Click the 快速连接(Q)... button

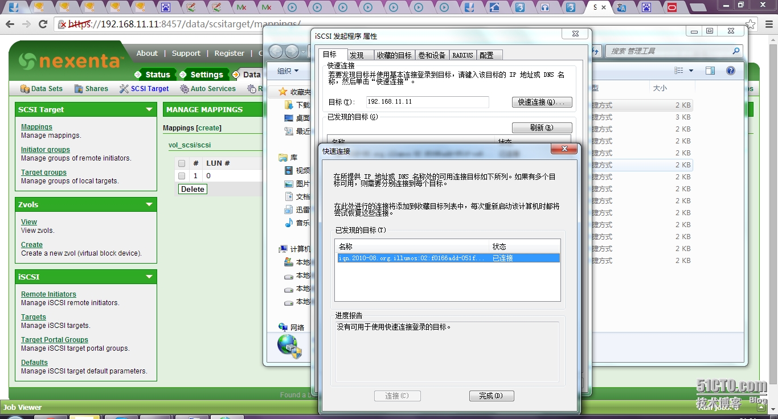click(x=542, y=102)
